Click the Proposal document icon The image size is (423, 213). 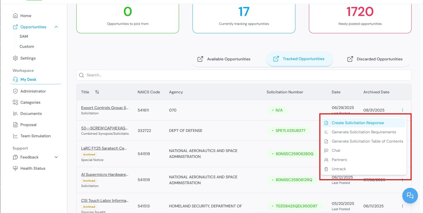pos(15,125)
